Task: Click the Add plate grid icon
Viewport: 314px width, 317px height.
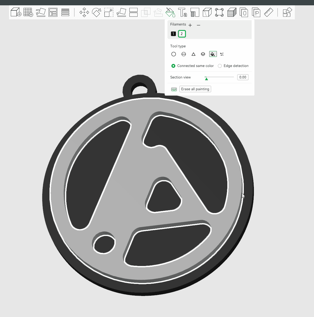Action: [28, 12]
